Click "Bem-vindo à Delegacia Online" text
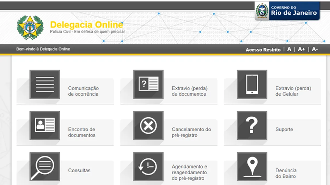 coord(43,49)
